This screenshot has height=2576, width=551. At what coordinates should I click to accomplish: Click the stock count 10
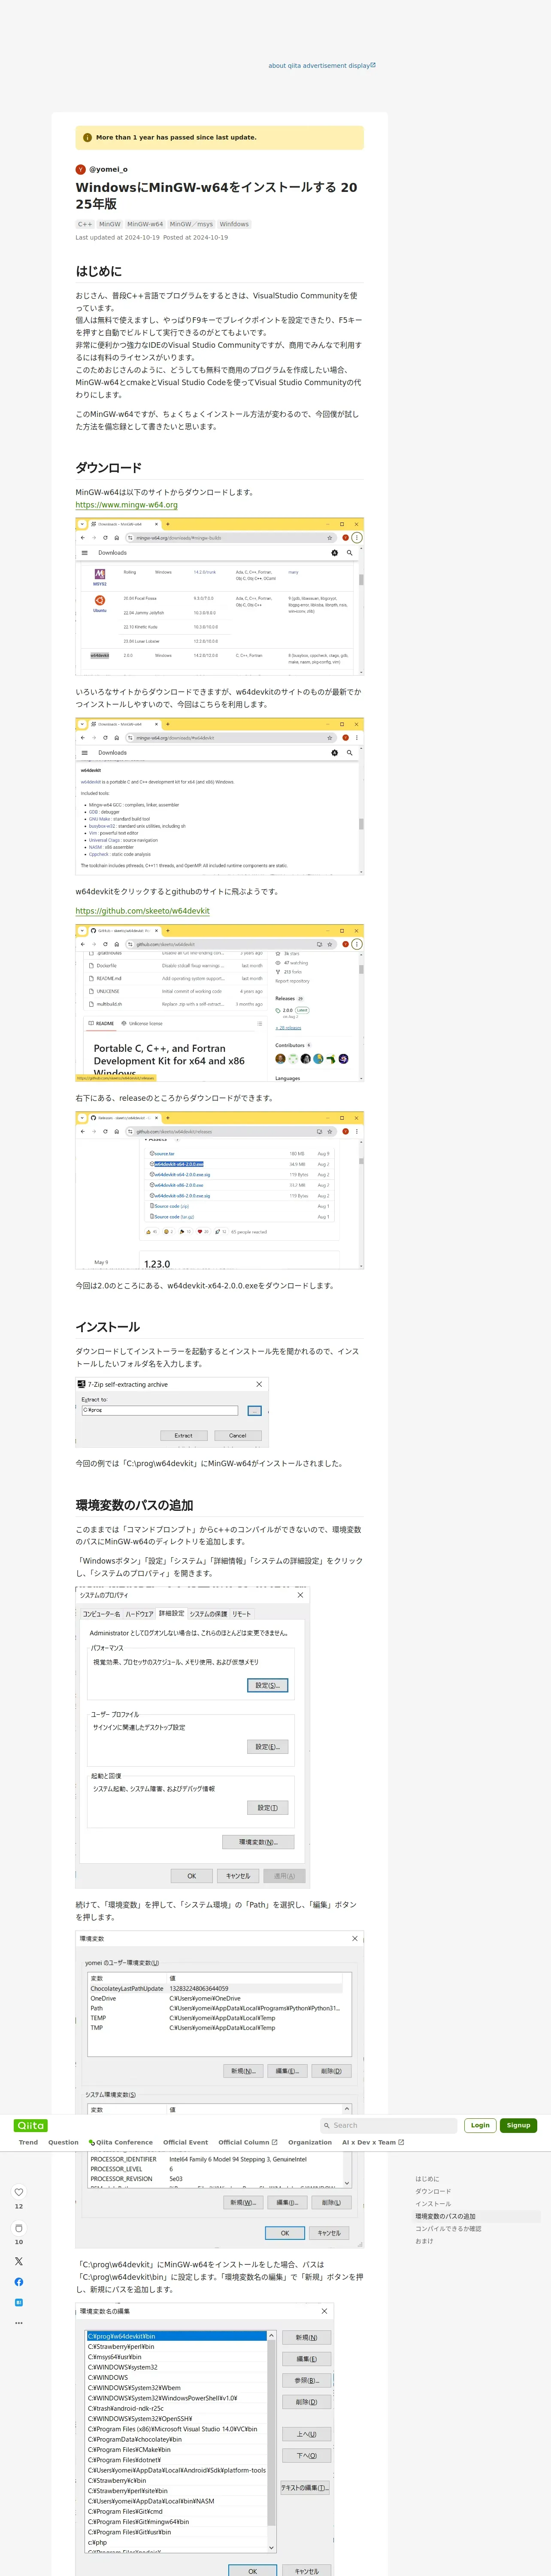[x=18, y=2241]
